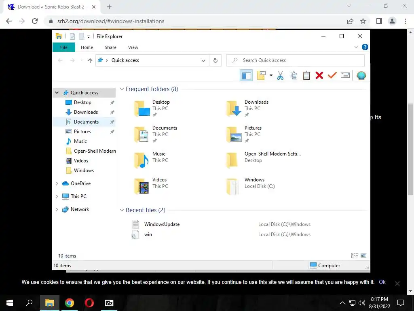Switch to Large icons view icon
The image size is (414, 311).
click(x=363, y=256)
